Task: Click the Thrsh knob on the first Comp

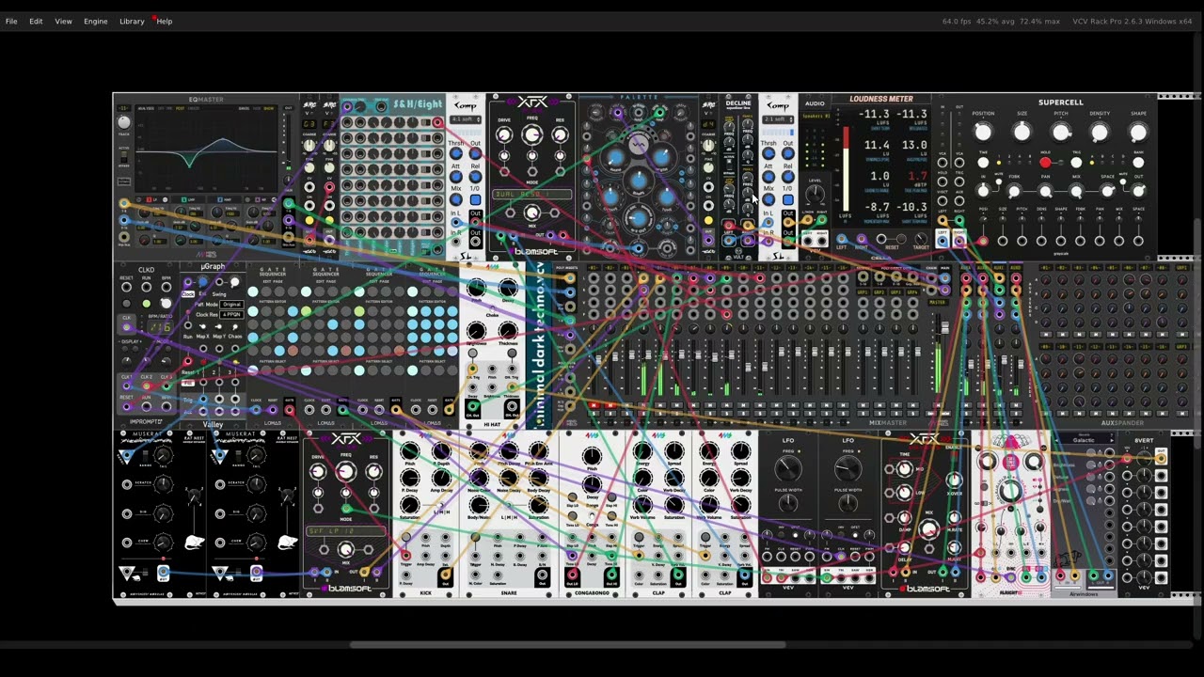Action: click(x=456, y=154)
